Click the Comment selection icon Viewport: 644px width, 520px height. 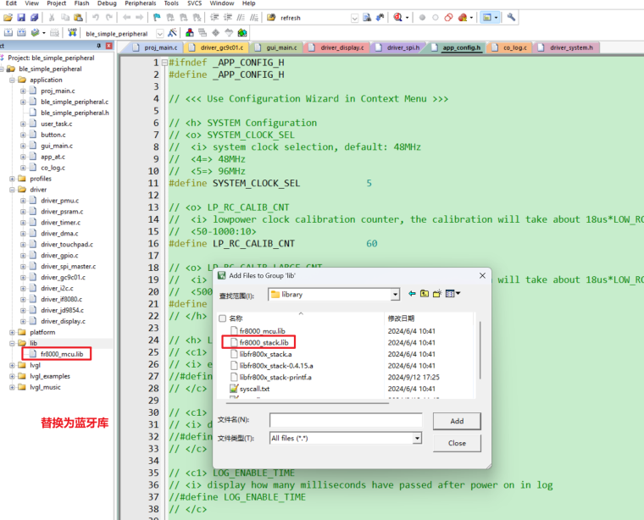pyautogui.click(x=241, y=18)
